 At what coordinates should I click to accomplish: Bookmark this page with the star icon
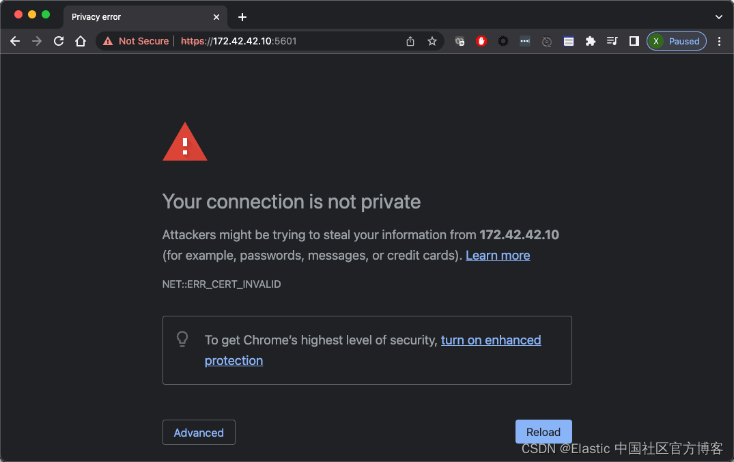pyautogui.click(x=432, y=41)
